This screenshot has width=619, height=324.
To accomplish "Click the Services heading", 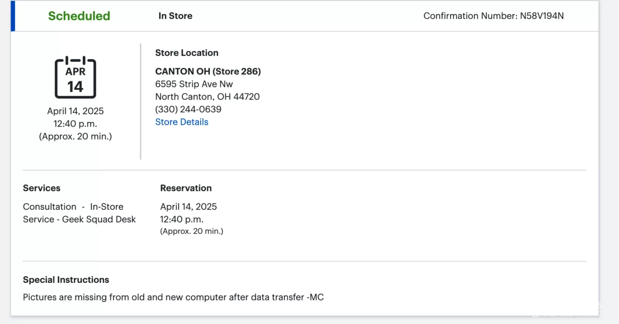I will pyautogui.click(x=42, y=188).
